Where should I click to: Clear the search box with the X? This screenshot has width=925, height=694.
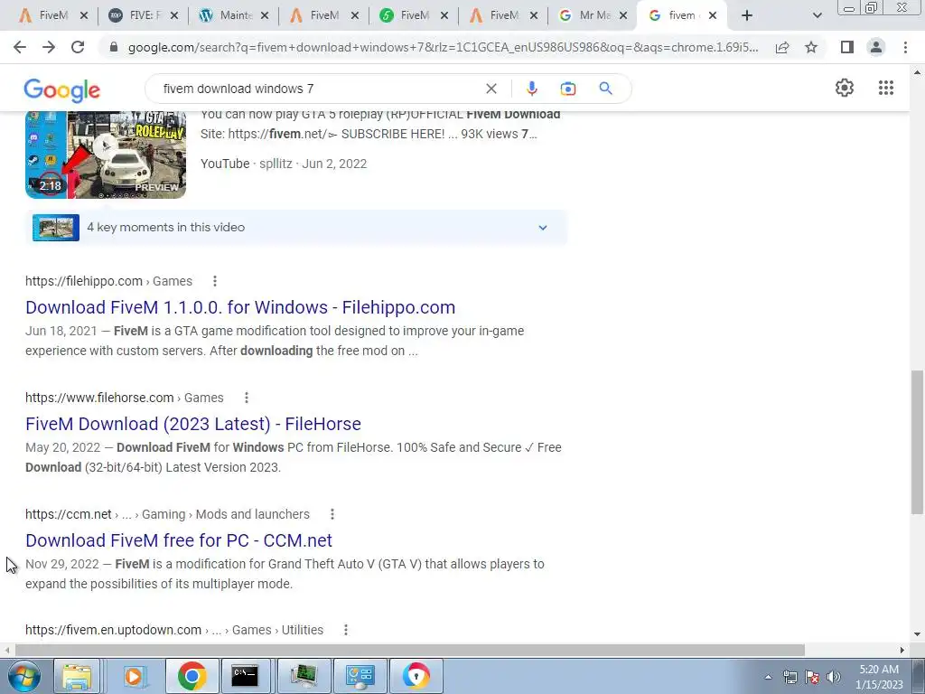491,89
